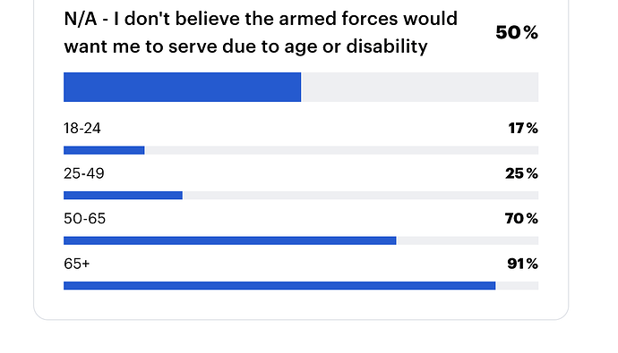Viewport: 618px width, 353px height.
Task: Click the 25-49 age group label
Action: tap(84, 173)
